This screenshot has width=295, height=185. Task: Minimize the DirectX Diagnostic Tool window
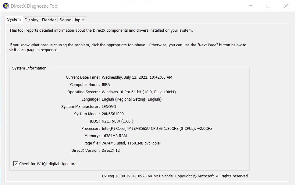point(251,6)
